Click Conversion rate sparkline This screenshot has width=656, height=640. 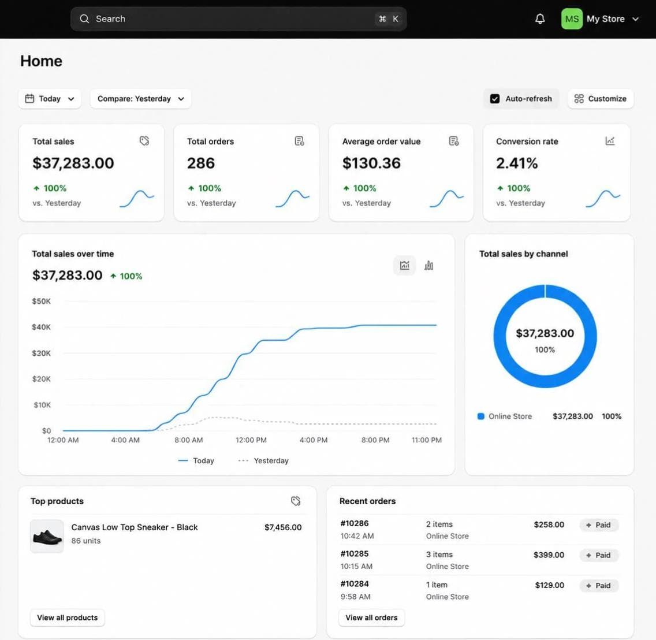[x=603, y=198]
